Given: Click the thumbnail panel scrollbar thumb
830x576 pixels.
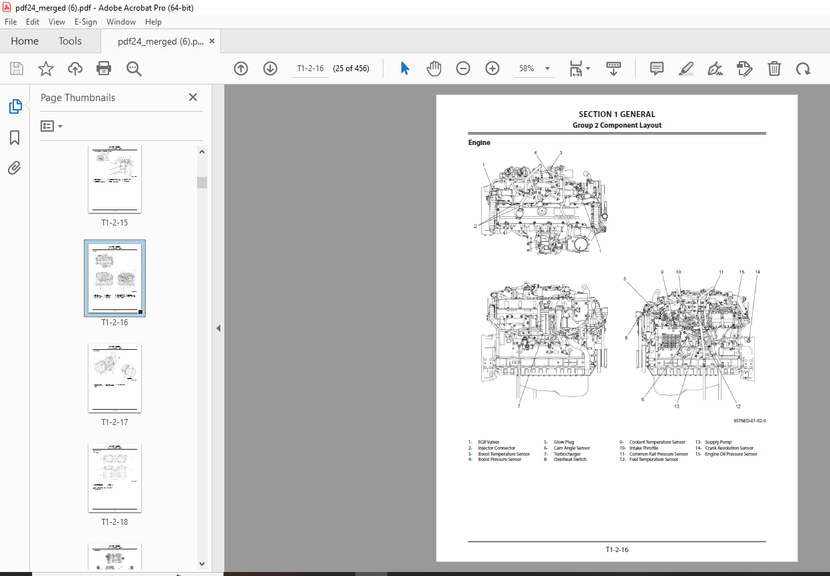Looking at the screenshot, I should pyautogui.click(x=202, y=183).
